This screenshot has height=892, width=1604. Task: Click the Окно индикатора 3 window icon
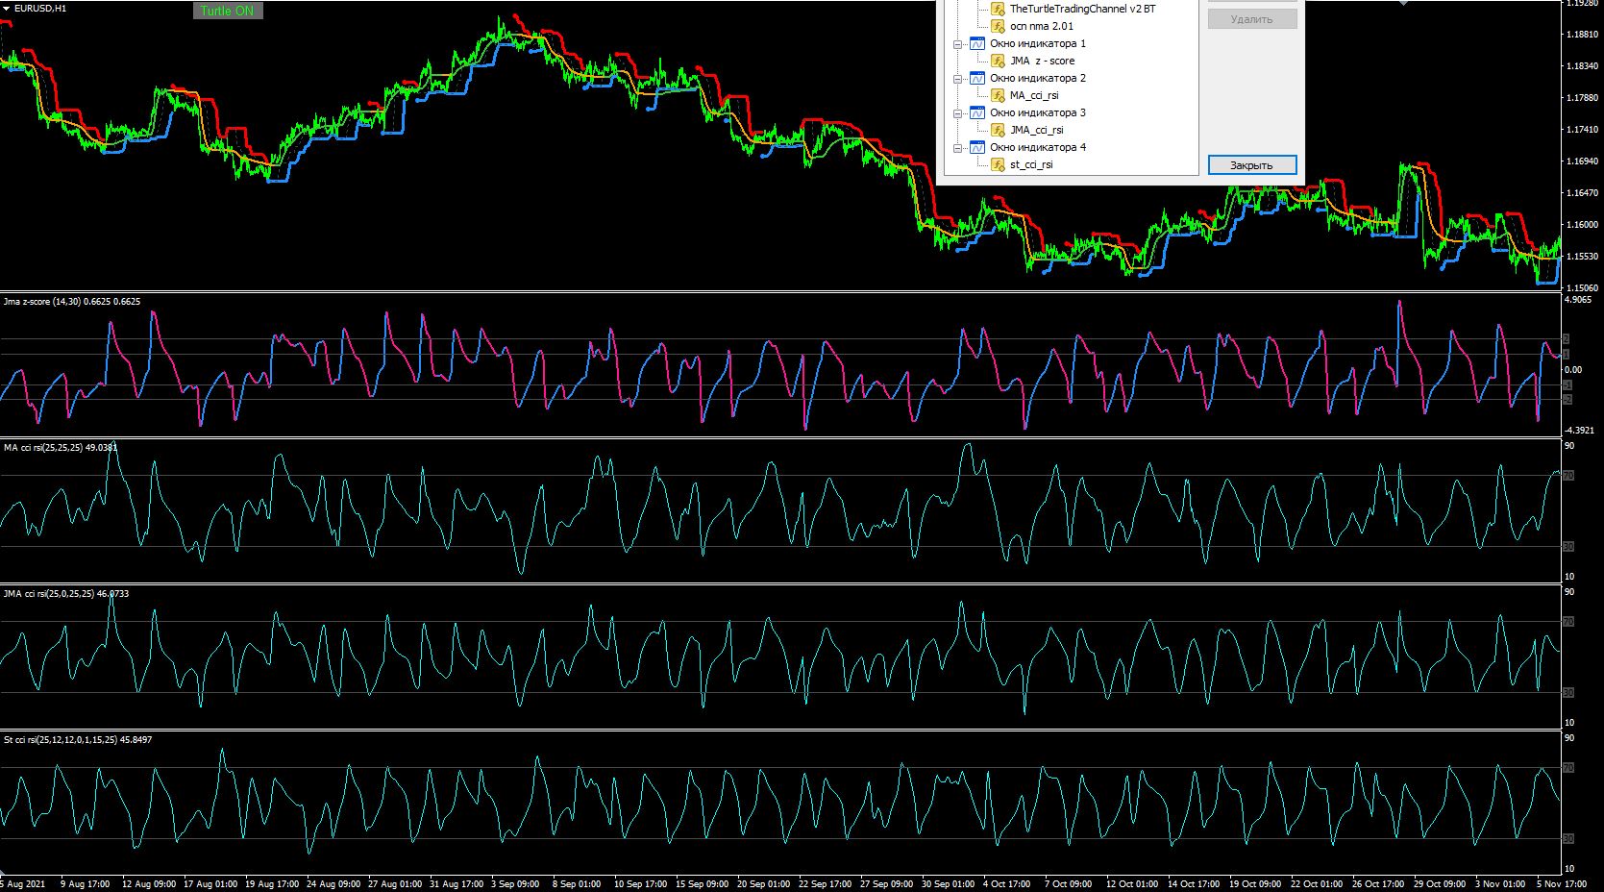[x=977, y=112]
